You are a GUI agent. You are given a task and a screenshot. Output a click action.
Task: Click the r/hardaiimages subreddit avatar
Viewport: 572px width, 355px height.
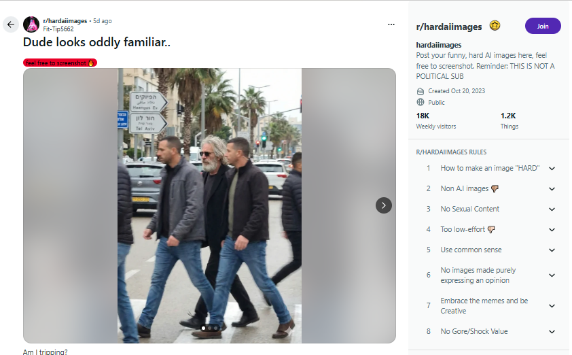click(x=31, y=24)
